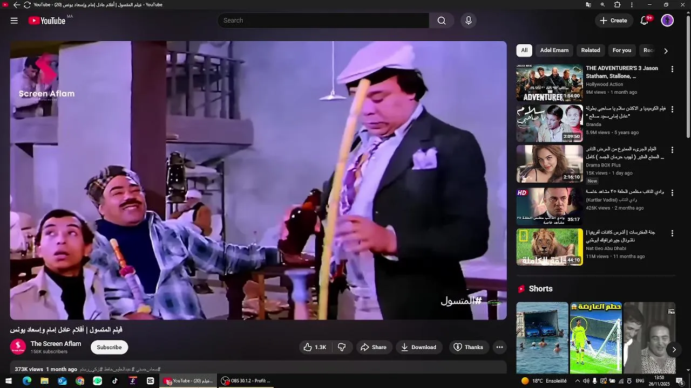
Task: Open more actions three-dot menu below video
Action: click(500, 348)
